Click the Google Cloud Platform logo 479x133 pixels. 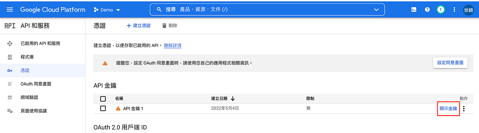pyautogui.click(x=53, y=10)
